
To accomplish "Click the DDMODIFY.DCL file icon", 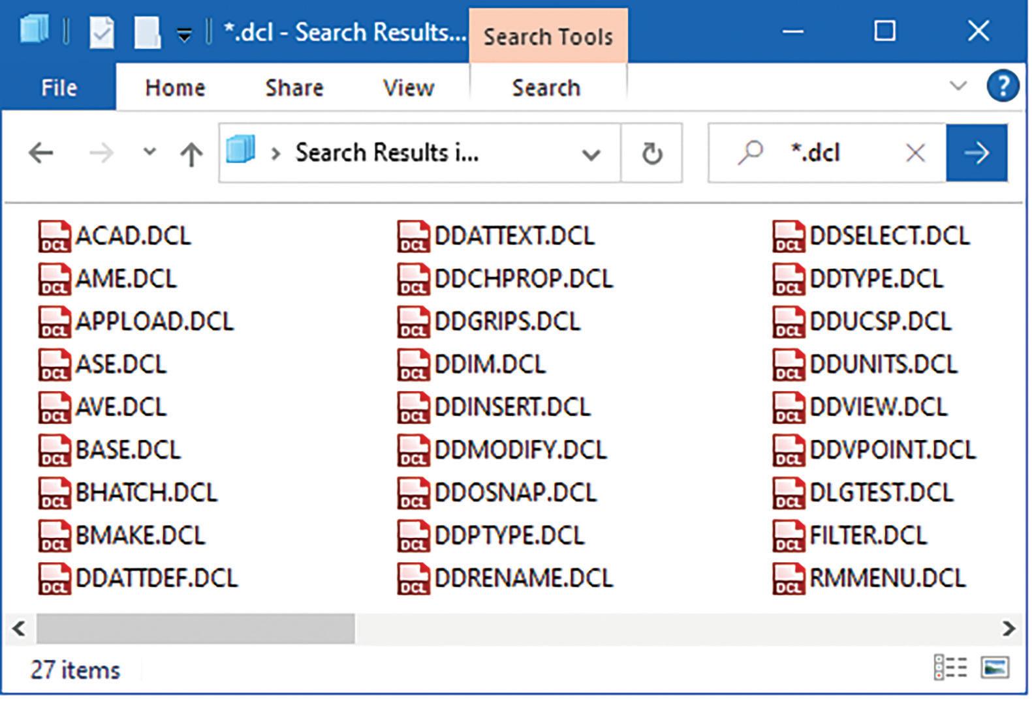I will [x=413, y=450].
